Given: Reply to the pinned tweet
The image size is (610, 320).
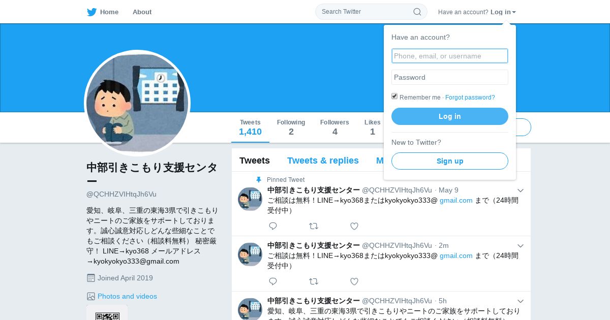Looking at the screenshot, I should [273, 226].
